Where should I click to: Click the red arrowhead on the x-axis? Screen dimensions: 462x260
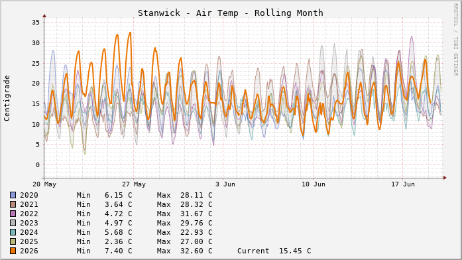(x=445, y=178)
